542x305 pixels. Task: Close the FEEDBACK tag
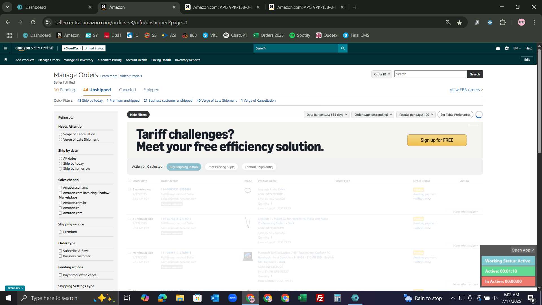click(x=22, y=288)
